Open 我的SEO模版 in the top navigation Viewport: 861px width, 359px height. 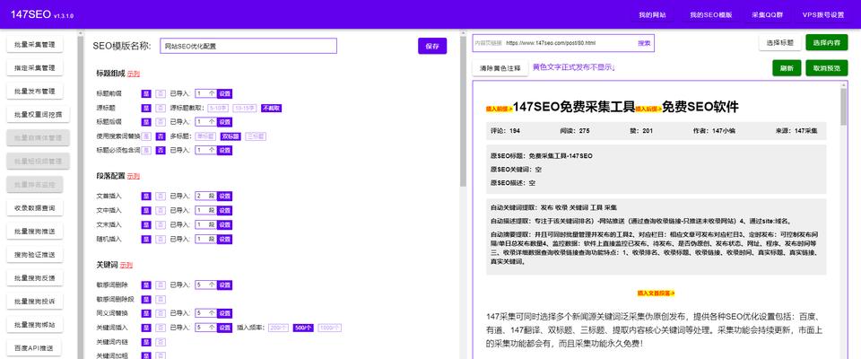coord(710,15)
